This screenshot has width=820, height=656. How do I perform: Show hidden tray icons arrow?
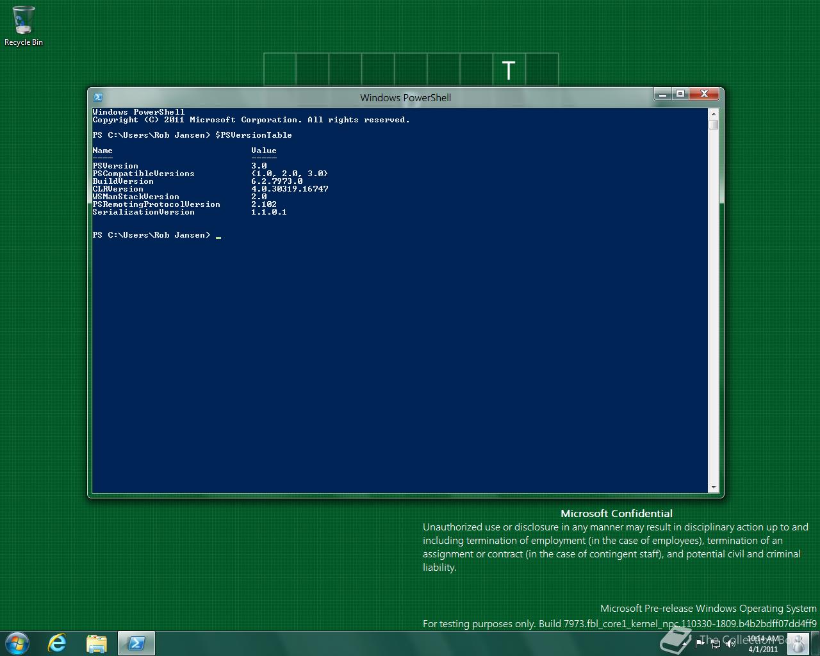pos(685,644)
